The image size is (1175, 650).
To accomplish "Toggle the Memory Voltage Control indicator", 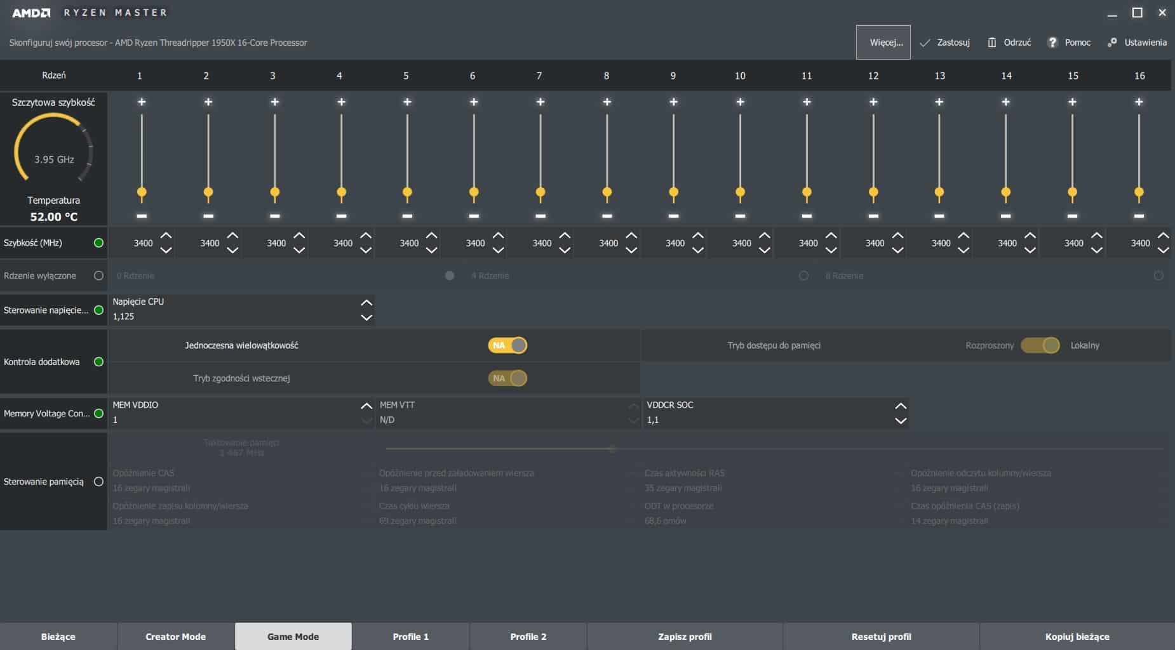I will click(x=98, y=413).
